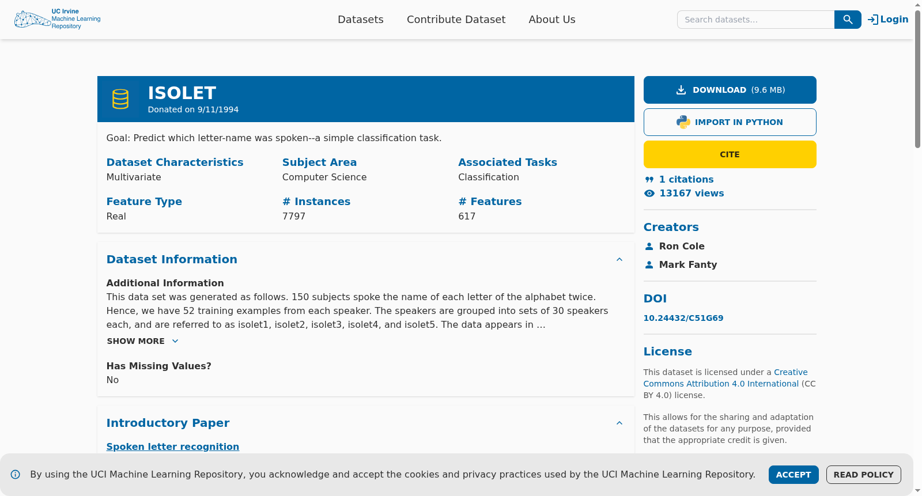Collapse the Introductory Paper section
This screenshot has height=496, width=922.
(619, 423)
